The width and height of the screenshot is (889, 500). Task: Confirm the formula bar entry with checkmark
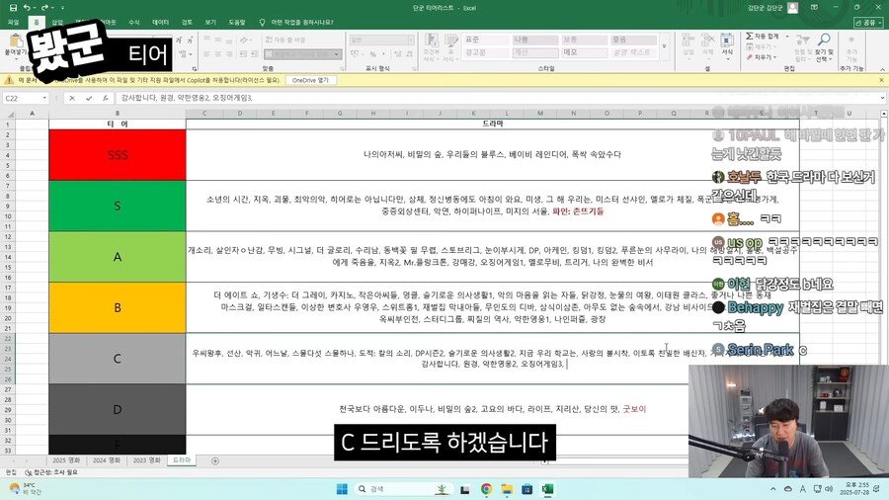[89, 98]
